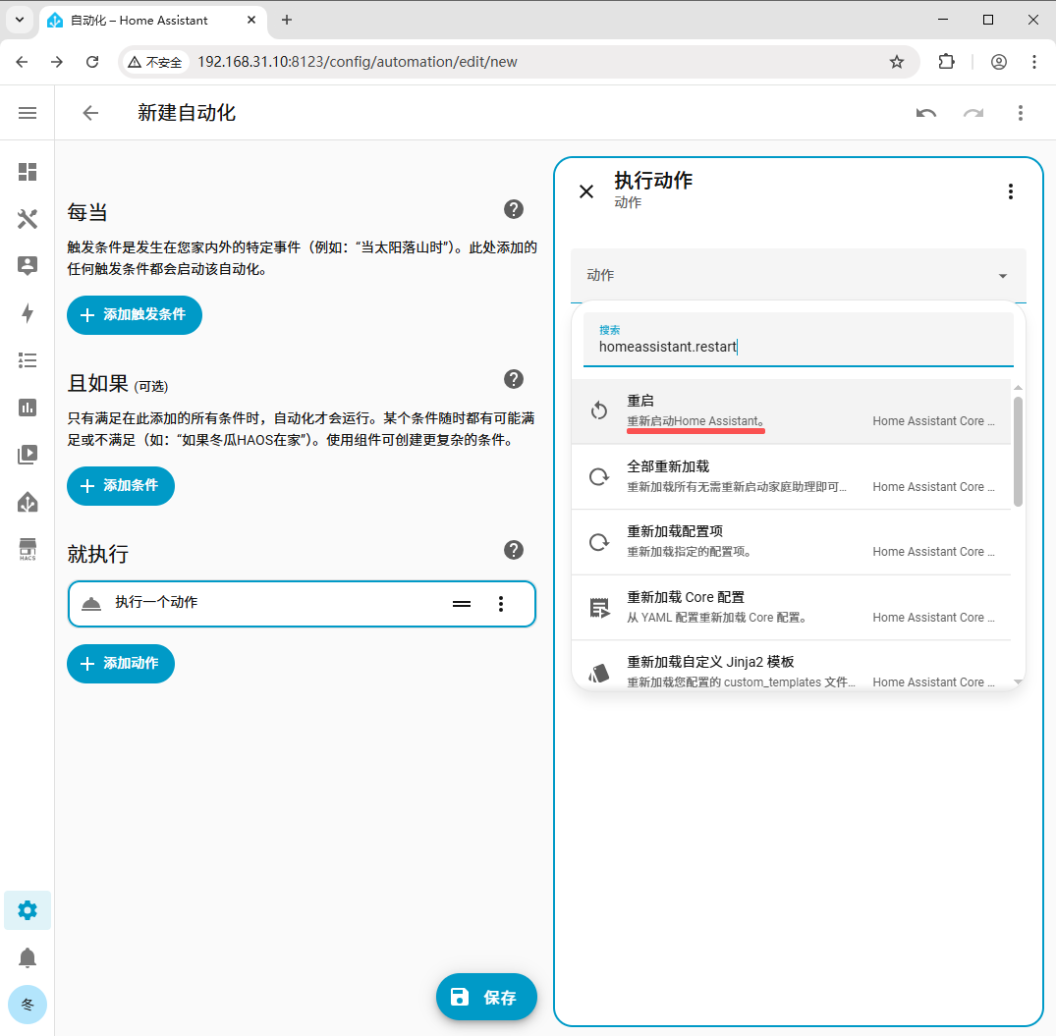1056x1036 pixels.
Task: Navigate browser back
Action: coord(22,62)
